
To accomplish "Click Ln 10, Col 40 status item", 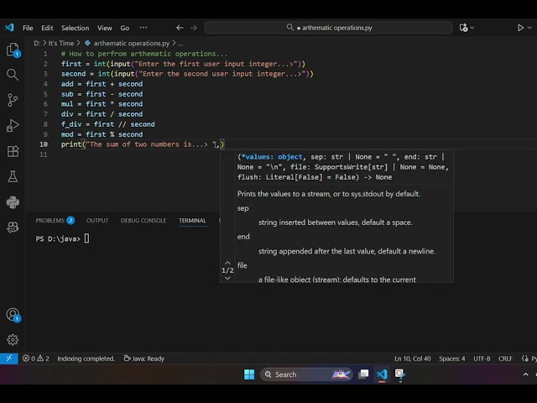I will [x=412, y=359].
